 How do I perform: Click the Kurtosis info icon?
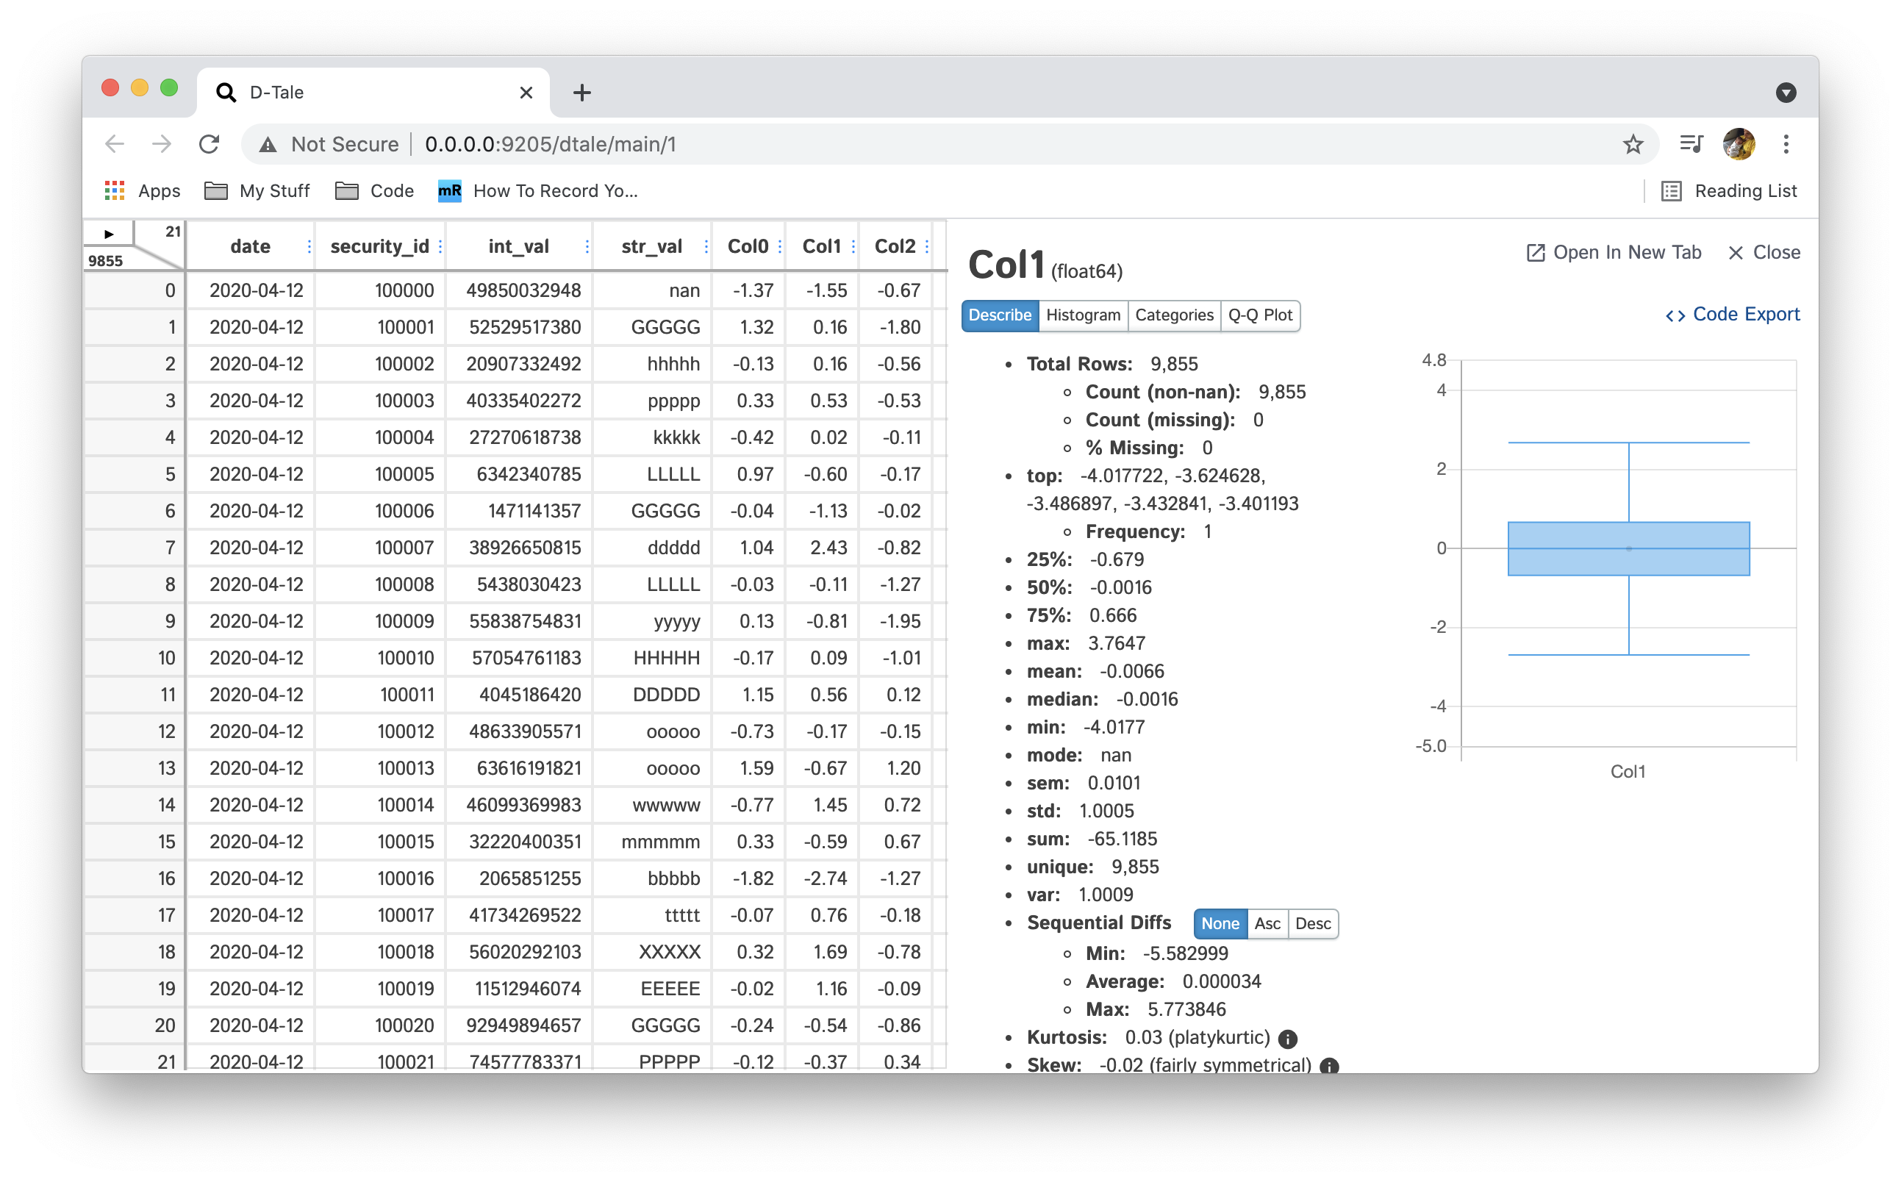pyautogui.click(x=1287, y=1039)
